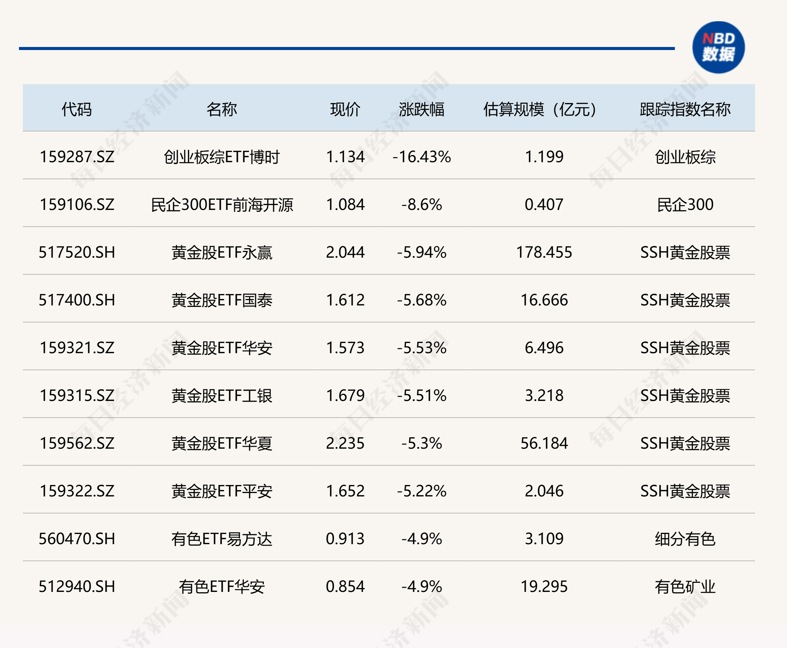
Task: Click the 现价 column header
Action: 345,109
